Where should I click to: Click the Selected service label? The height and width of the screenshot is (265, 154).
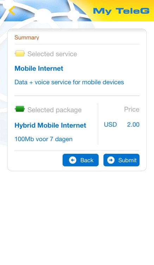[x=52, y=54]
